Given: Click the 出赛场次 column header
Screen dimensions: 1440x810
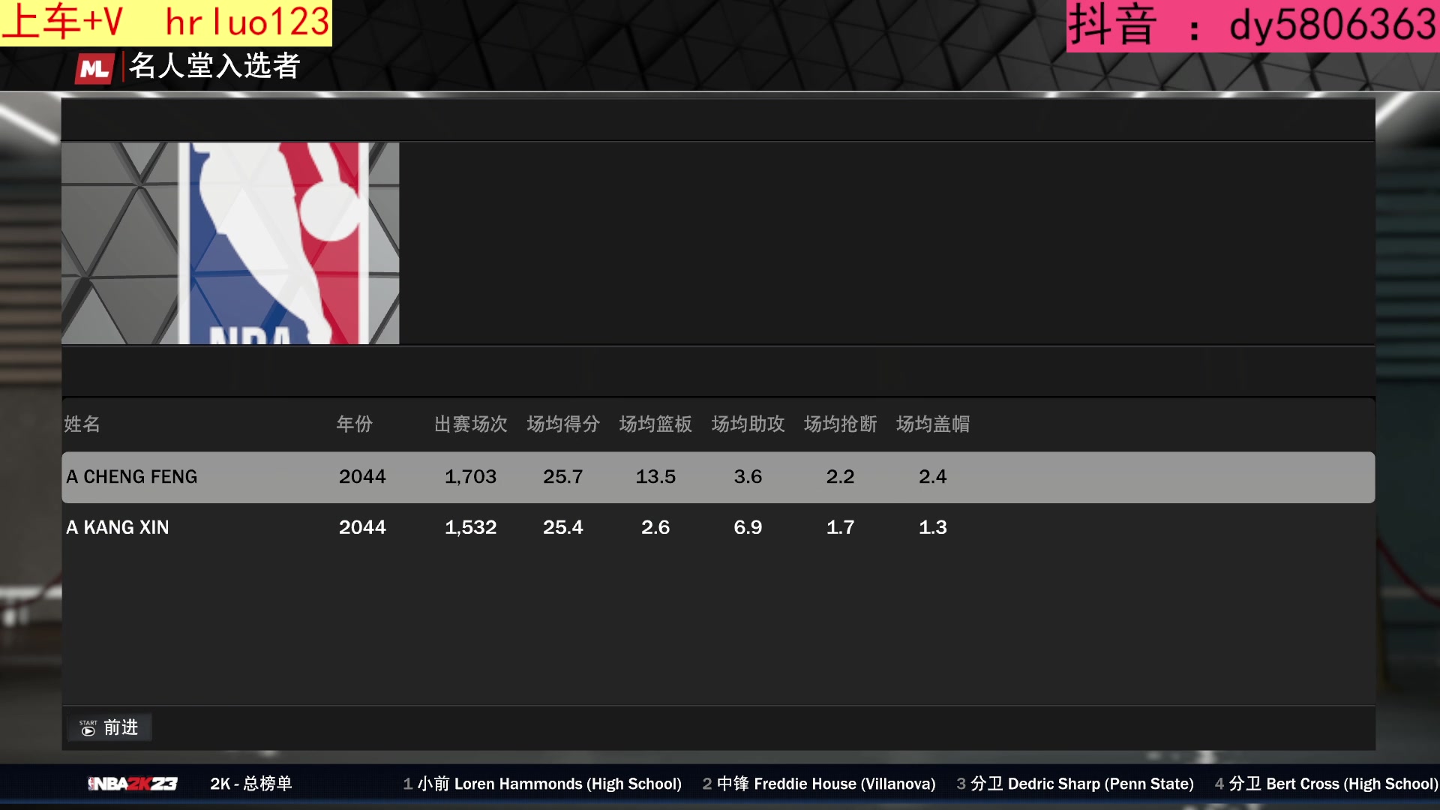Looking at the screenshot, I should pyautogui.click(x=471, y=424).
